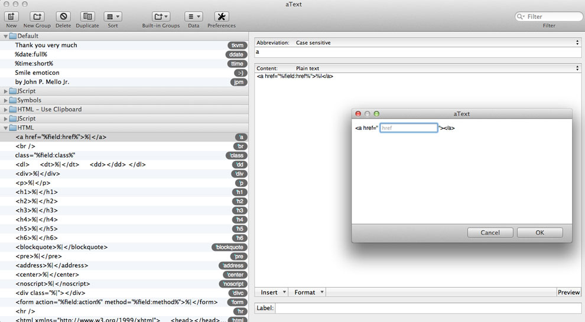Viewport: 585px width, 322px height.
Task: Collapse the Default group
Action: (5, 36)
